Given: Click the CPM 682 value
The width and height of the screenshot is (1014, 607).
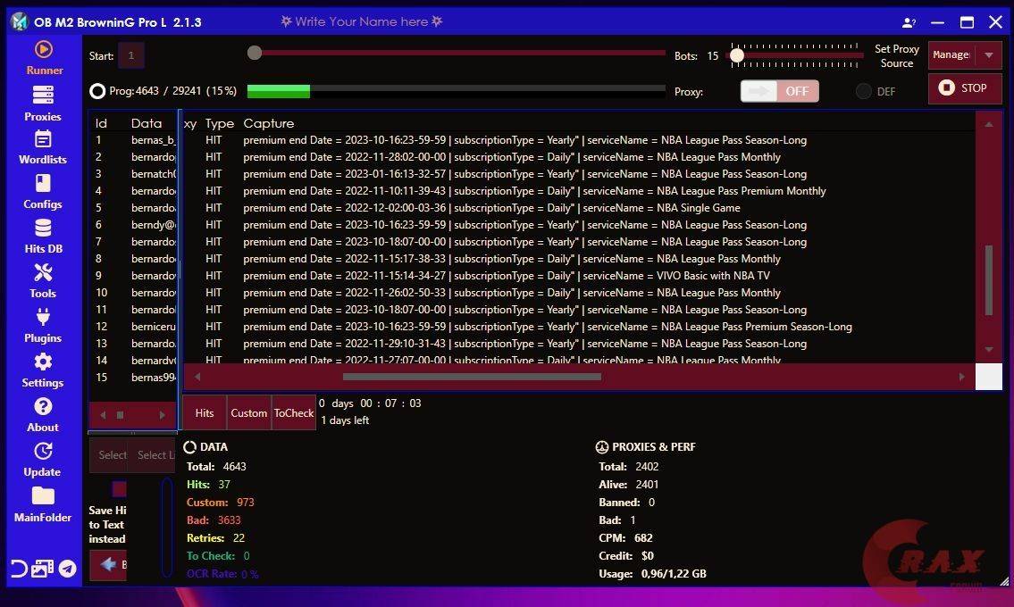Looking at the screenshot, I should click(x=643, y=538).
